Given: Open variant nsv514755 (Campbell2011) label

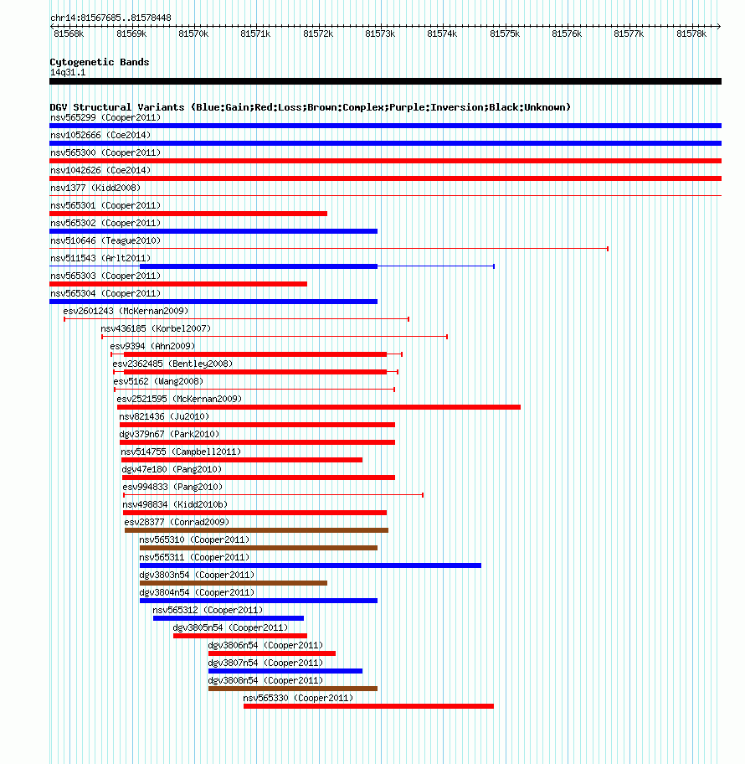Looking at the screenshot, I should 181,451.
